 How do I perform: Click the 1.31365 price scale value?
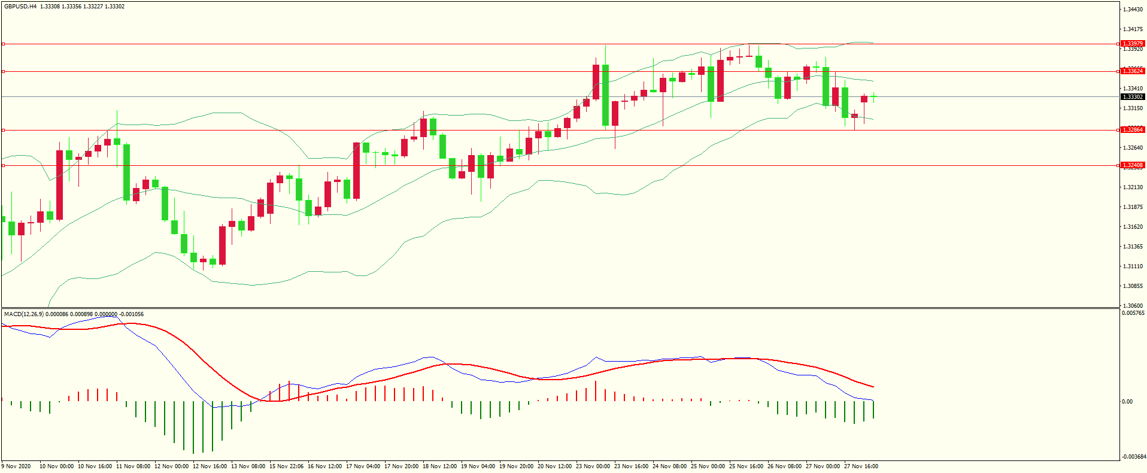(x=1133, y=247)
